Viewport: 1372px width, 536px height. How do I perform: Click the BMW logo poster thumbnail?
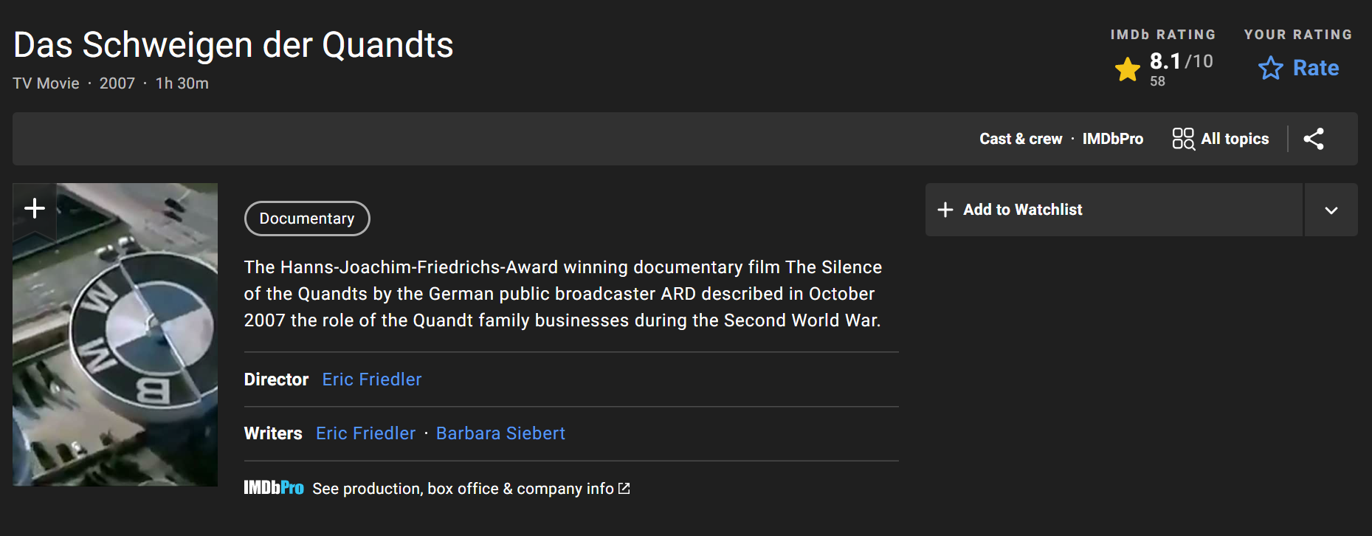click(x=115, y=347)
